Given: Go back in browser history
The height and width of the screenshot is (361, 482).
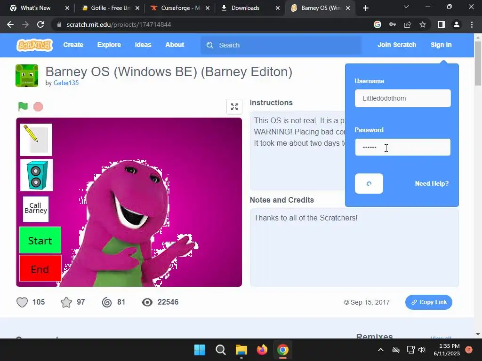Looking at the screenshot, I should click(10, 24).
